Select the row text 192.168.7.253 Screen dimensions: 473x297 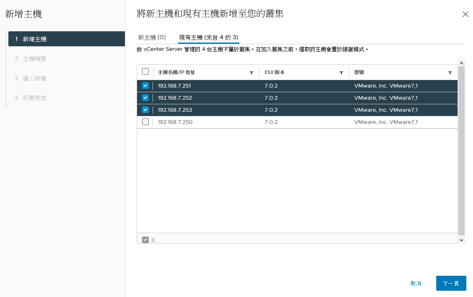tap(175, 110)
